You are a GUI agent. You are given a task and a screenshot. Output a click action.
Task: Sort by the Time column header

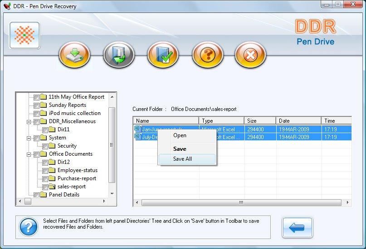click(337, 121)
